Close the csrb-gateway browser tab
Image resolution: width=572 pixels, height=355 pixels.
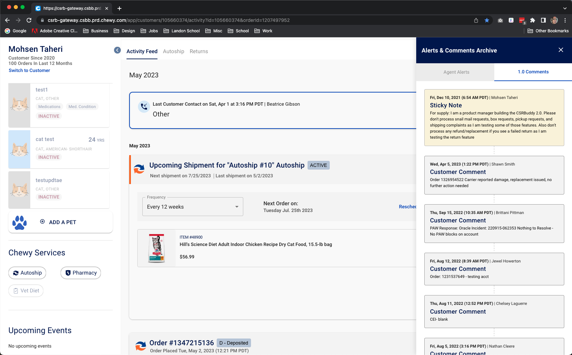pyautogui.click(x=107, y=8)
